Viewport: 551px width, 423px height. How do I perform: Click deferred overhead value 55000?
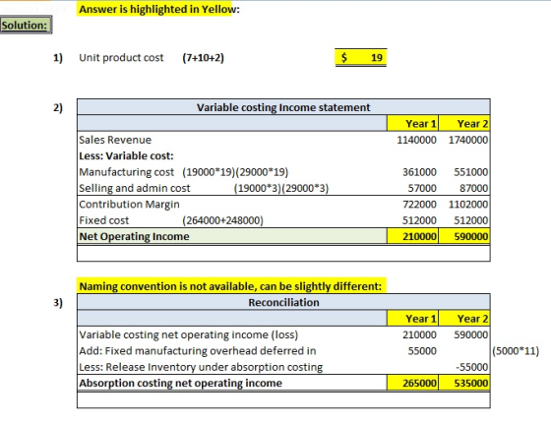[x=422, y=351]
